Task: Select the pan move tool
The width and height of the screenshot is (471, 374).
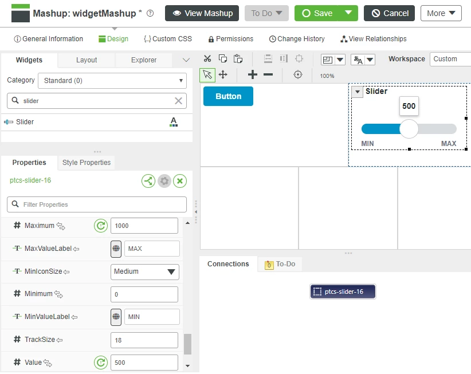Action: pos(223,74)
